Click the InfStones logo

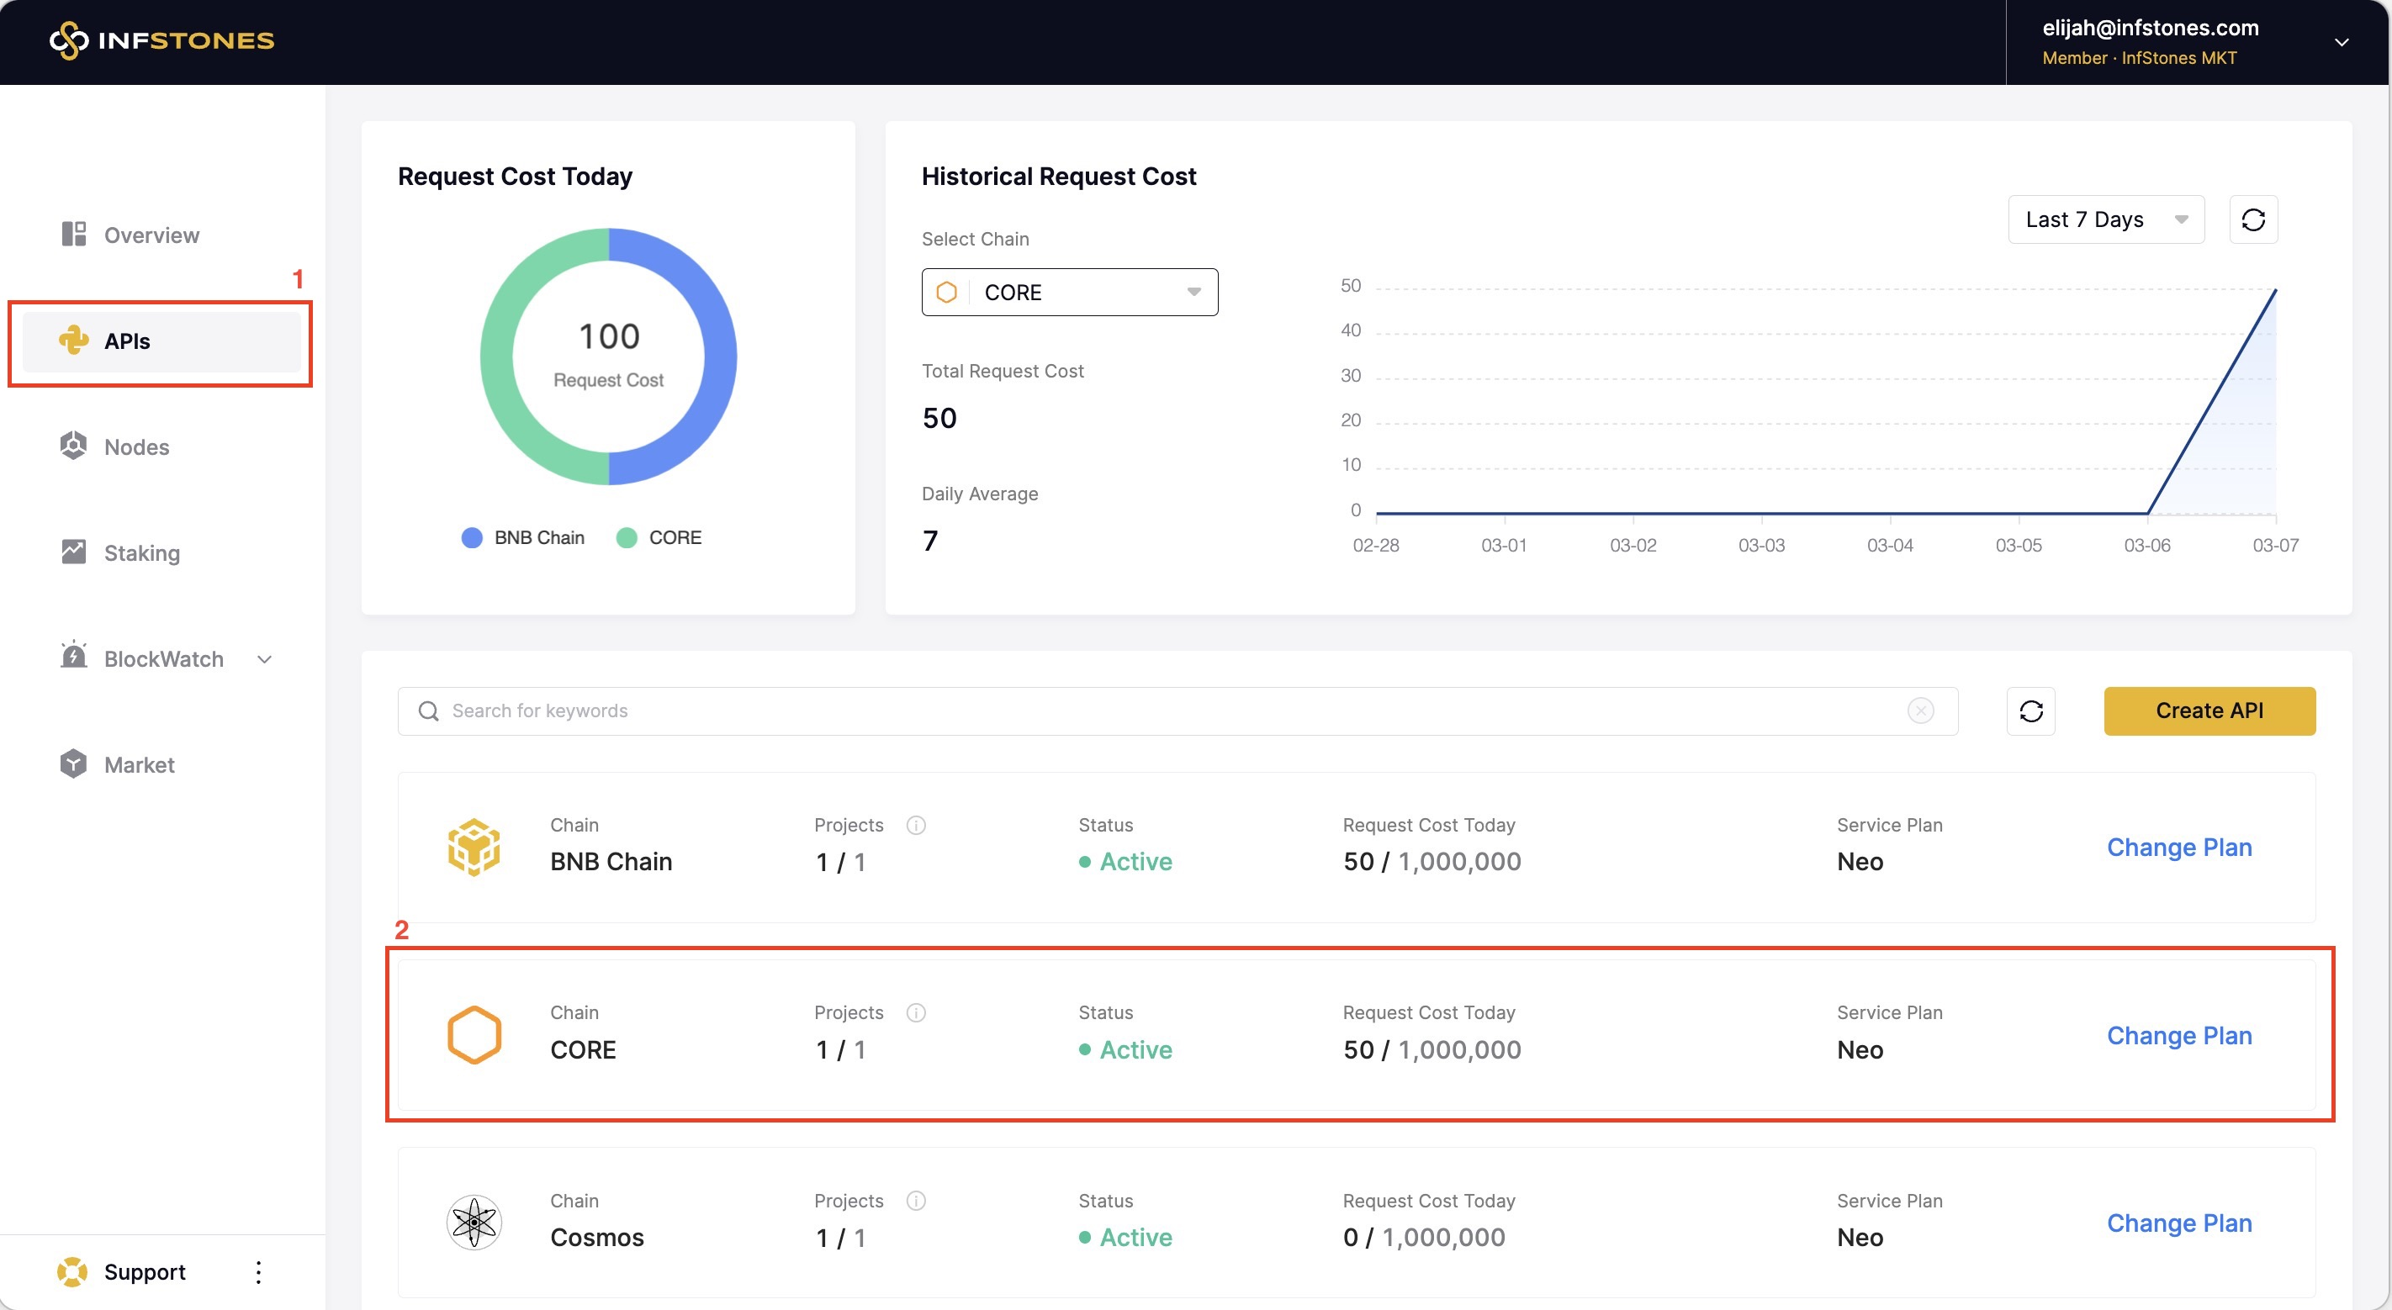(161, 40)
